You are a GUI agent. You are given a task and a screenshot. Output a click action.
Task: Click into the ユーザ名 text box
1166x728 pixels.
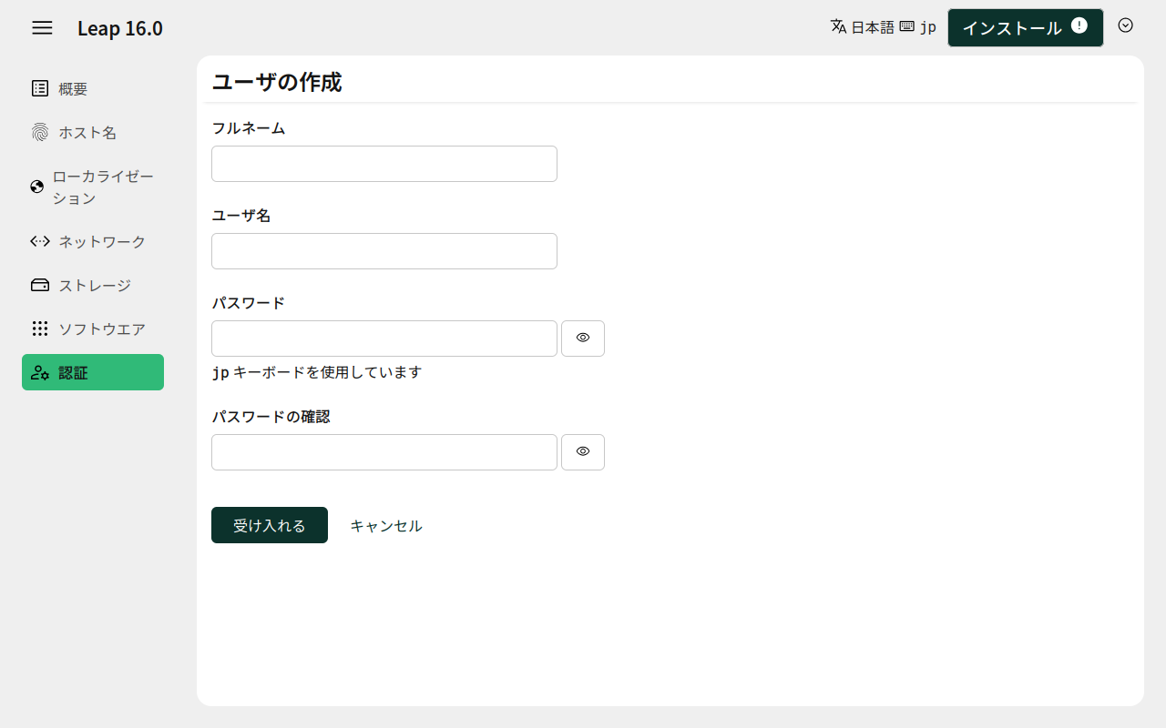click(384, 251)
